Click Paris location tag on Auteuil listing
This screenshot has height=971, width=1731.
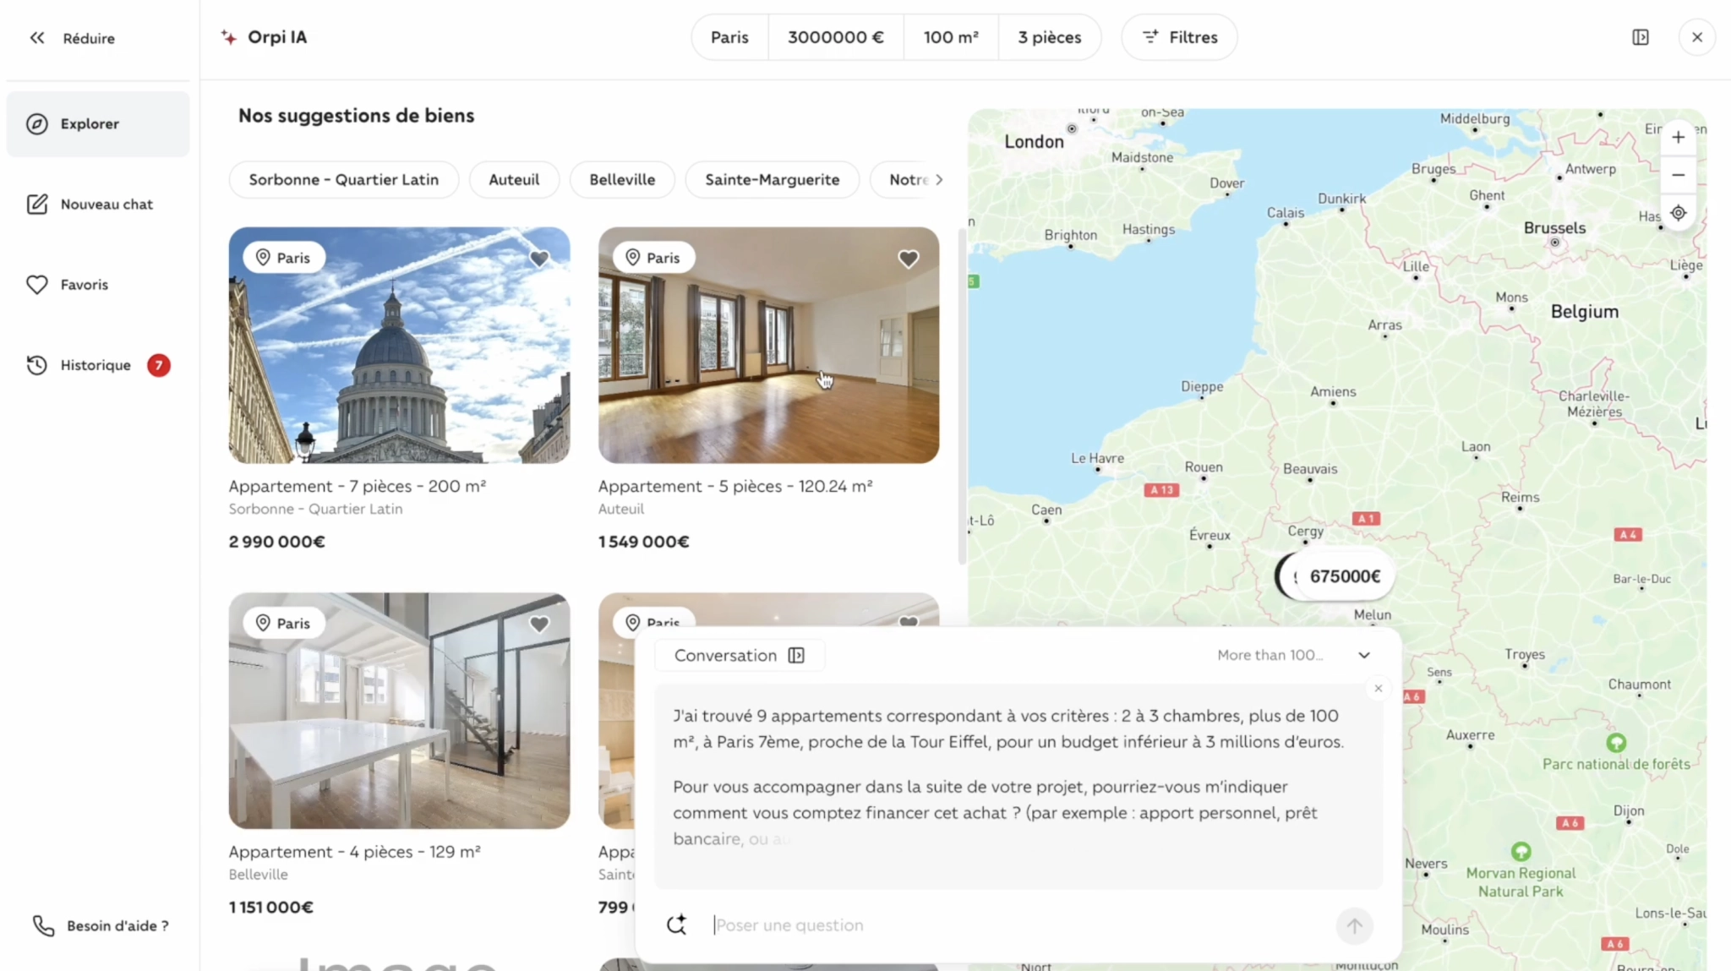point(653,258)
